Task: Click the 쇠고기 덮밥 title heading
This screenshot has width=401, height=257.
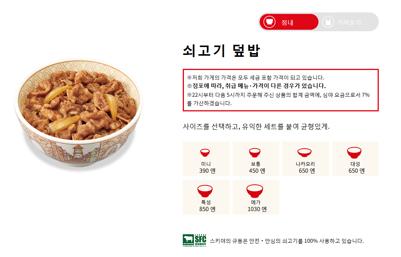Action: [x=222, y=50]
